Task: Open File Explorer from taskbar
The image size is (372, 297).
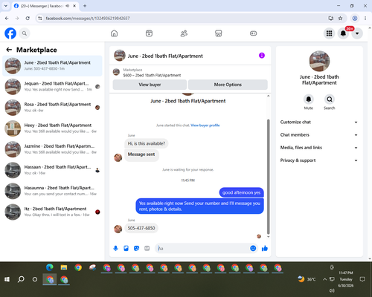Action: coord(64,267)
